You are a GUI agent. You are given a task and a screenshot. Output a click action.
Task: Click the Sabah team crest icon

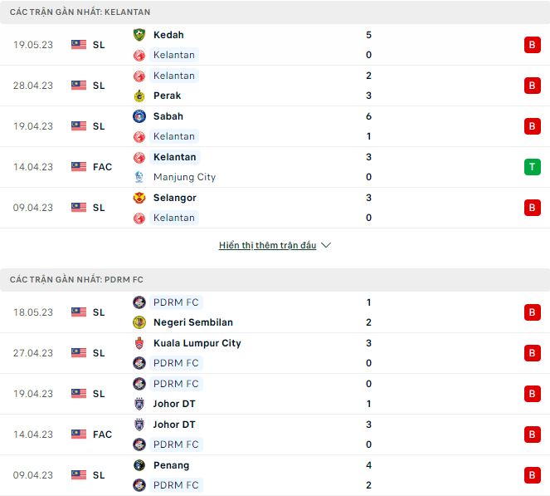(139, 116)
